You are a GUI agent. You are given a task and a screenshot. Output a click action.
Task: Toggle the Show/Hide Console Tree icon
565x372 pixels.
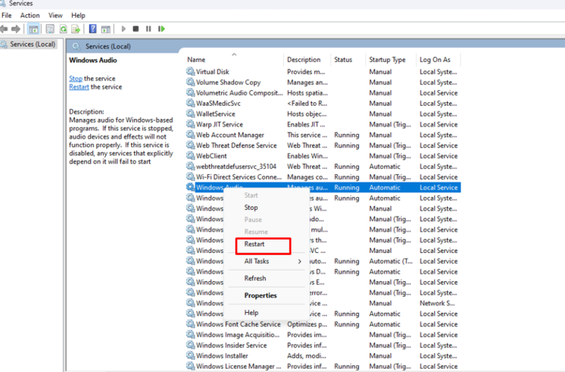33,29
